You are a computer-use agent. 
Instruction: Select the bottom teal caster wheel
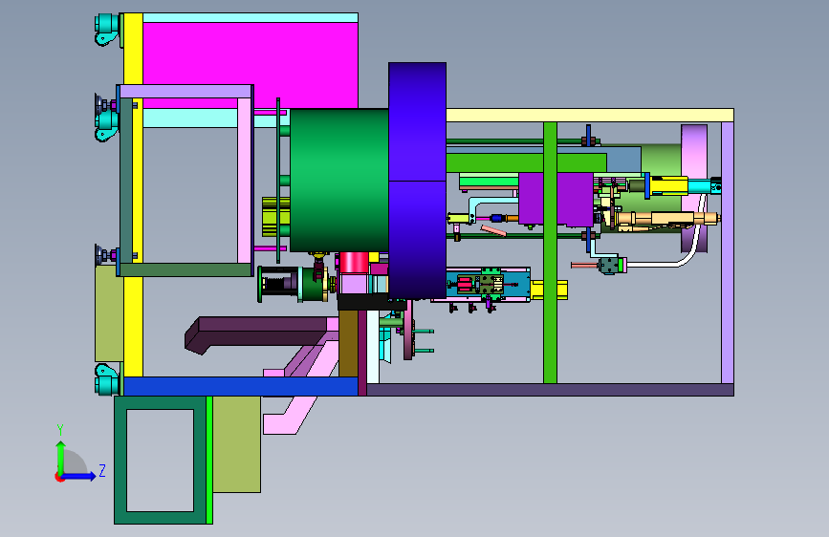click(107, 379)
